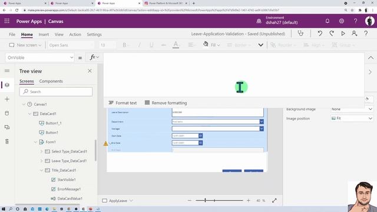Open the ApplyLeave screen selector
This screenshot has height=212, width=377.
[x=118, y=201]
